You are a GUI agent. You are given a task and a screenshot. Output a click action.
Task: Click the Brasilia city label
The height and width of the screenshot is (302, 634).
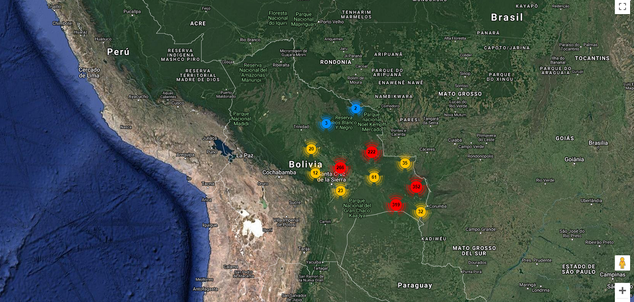point(598,143)
